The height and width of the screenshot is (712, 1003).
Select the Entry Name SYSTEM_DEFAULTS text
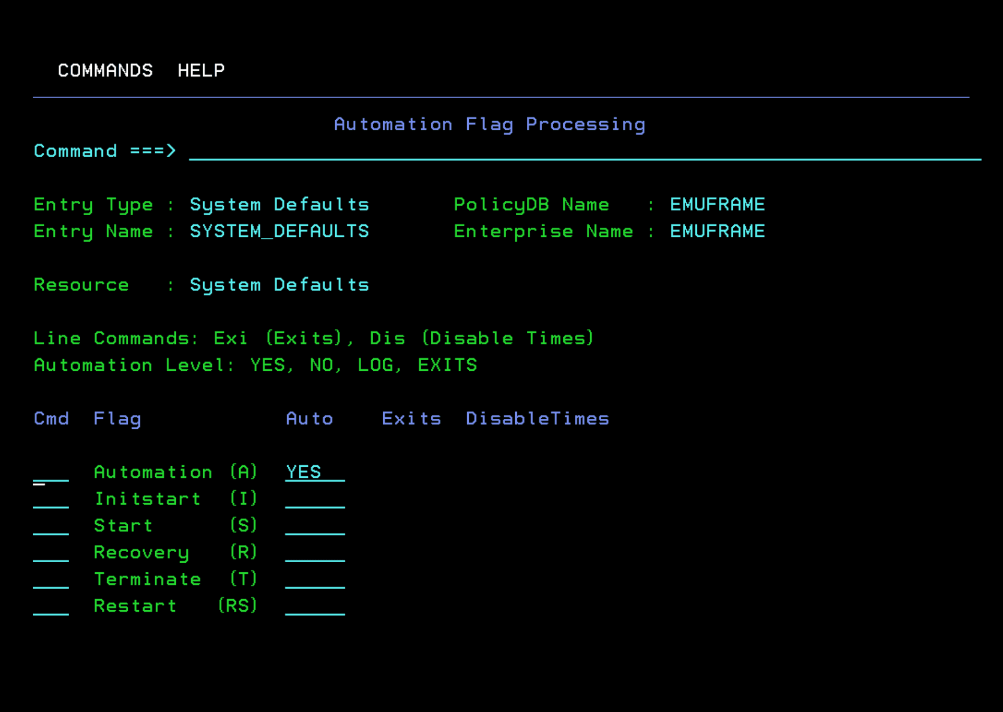(279, 231)
